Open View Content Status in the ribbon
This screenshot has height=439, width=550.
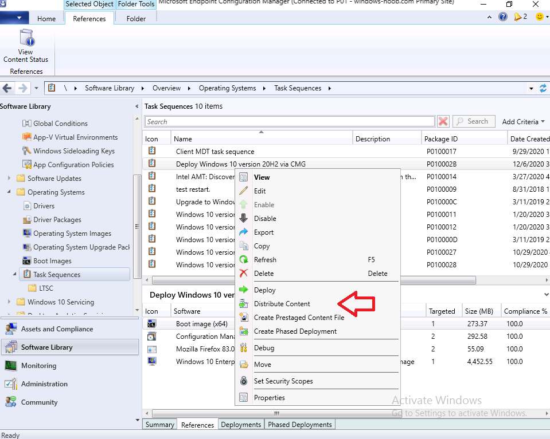[x=26, y=46]
